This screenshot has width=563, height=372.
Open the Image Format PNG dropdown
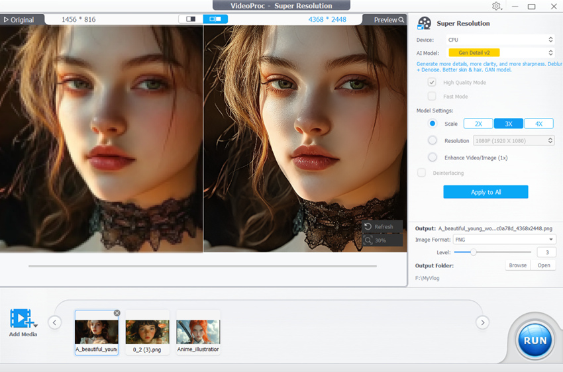pyautogui.click(x=503, y=240)
